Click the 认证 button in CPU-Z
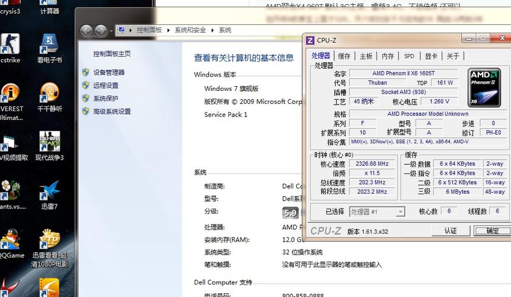 click(x=450, y=231)
